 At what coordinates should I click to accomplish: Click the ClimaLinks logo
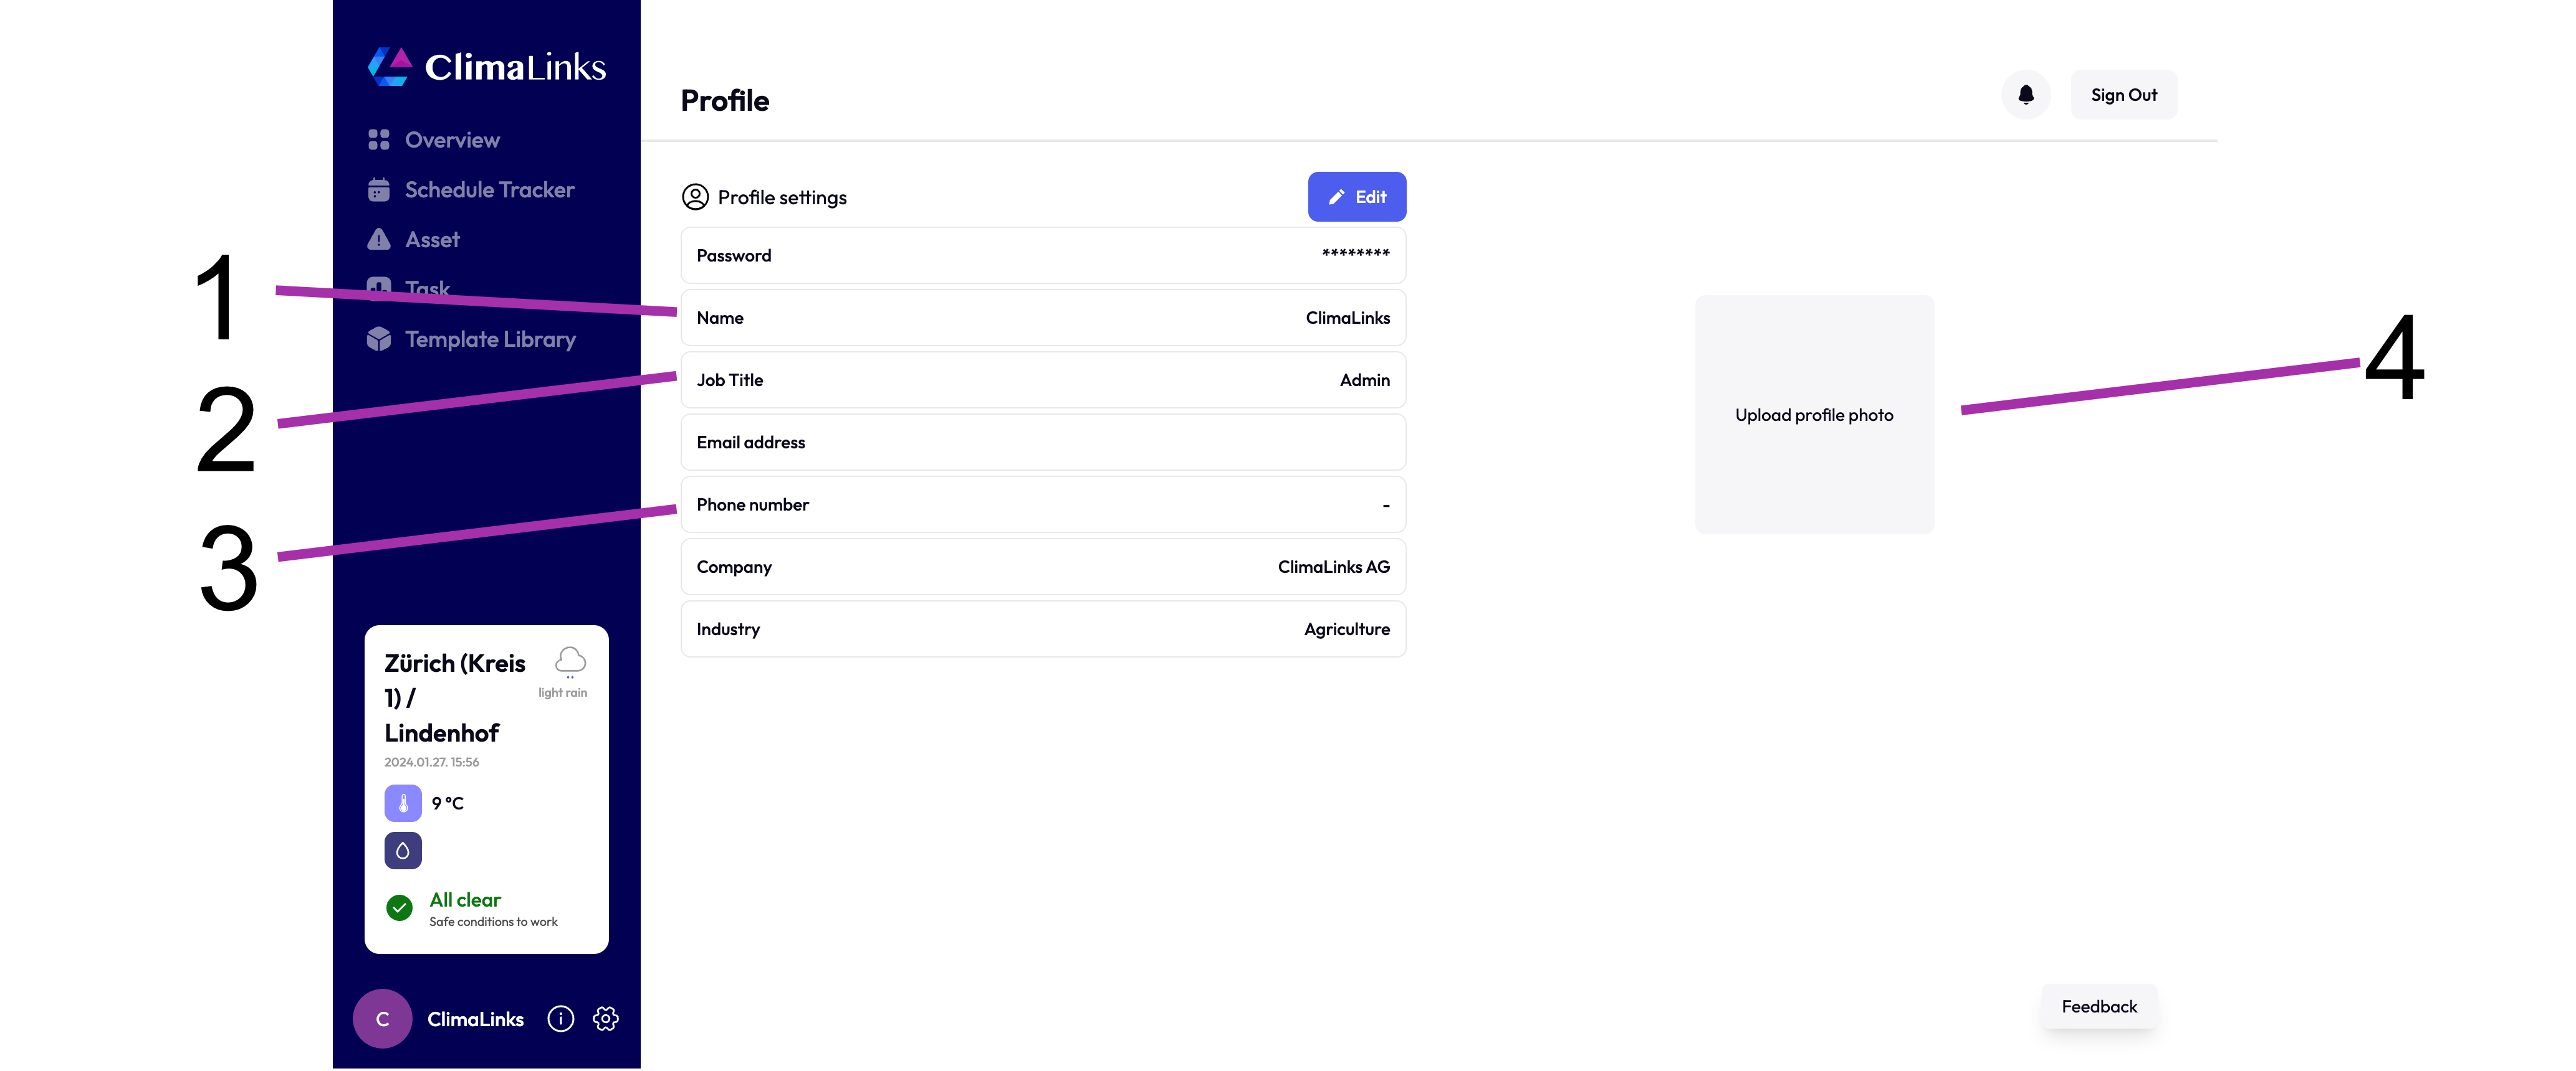pos(486,66)
